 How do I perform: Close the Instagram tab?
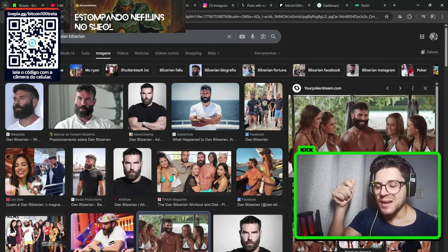click(233, 5)
